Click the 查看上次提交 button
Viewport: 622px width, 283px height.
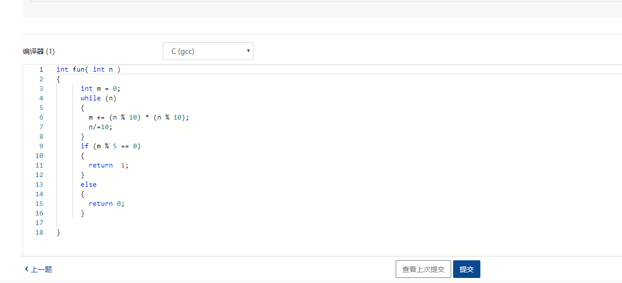coord(423,269)
